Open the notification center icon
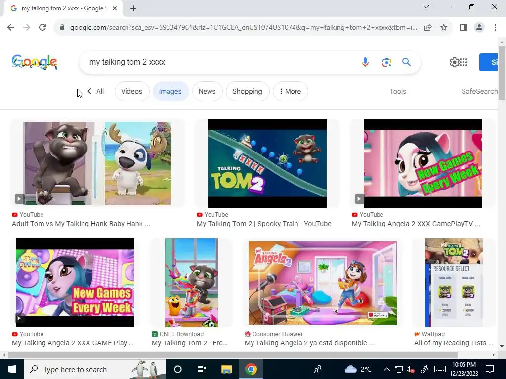 [490, 369]
